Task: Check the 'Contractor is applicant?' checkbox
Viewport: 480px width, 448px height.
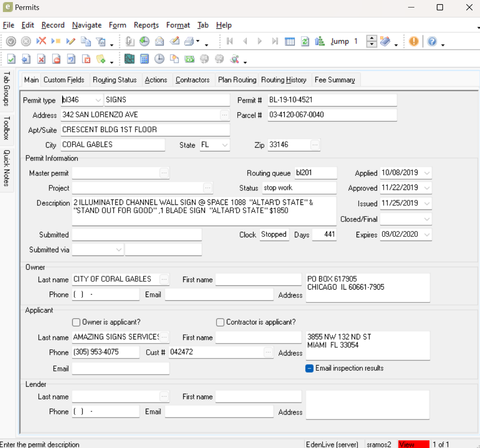Action: pyautogui.click(x=220, y=322)
